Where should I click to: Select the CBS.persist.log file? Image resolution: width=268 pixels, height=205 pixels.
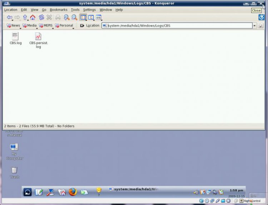[x=38, y=40]
